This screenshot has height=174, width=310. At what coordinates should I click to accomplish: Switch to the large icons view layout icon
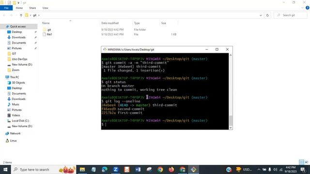tap(307, 162)
